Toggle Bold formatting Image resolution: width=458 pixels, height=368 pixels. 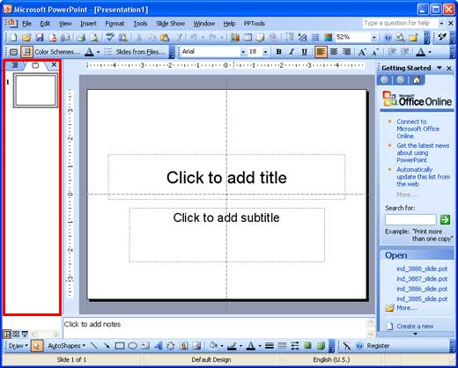tap(278, 52)
